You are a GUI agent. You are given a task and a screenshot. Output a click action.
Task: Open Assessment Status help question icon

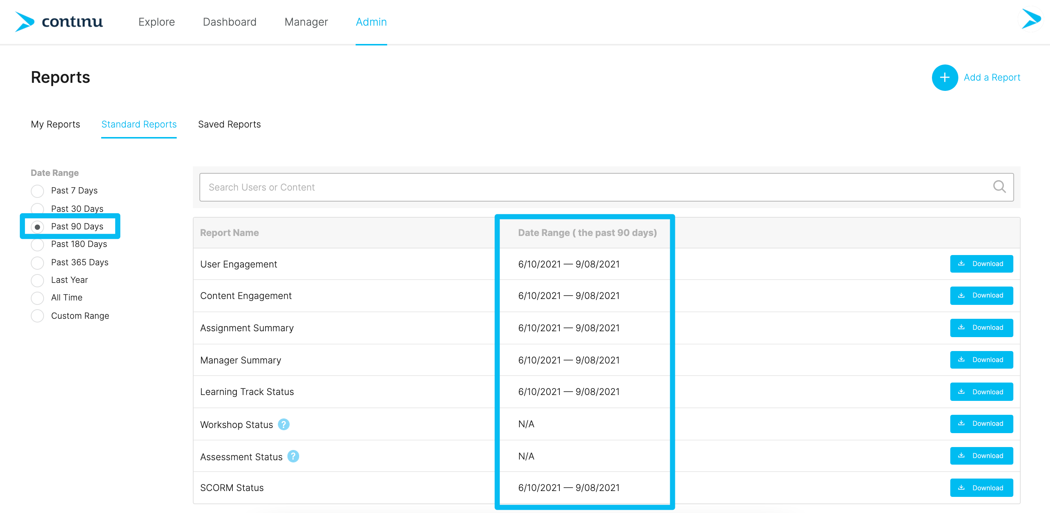click(x=293, y=456)
